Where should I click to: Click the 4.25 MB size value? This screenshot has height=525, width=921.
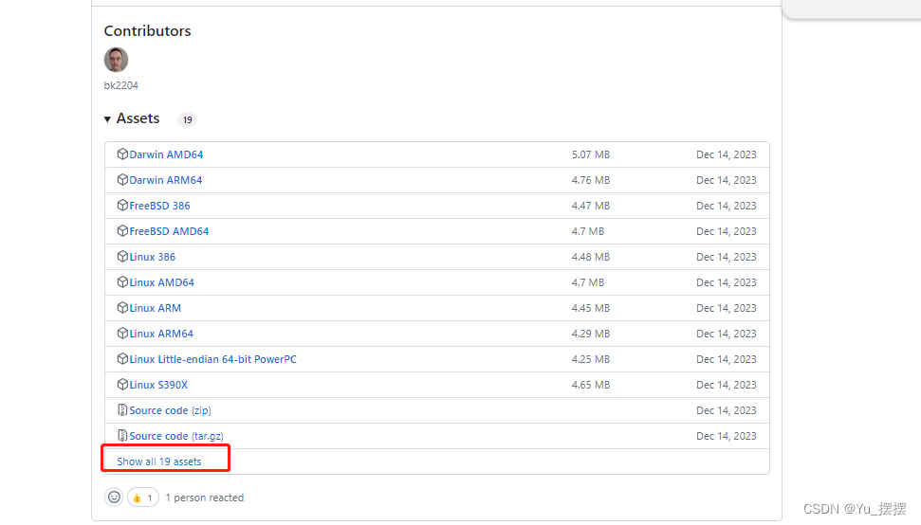click(591, 359)
